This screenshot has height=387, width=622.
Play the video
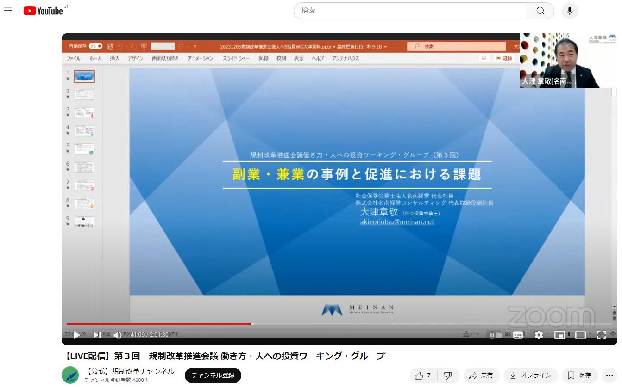point(76,335)
